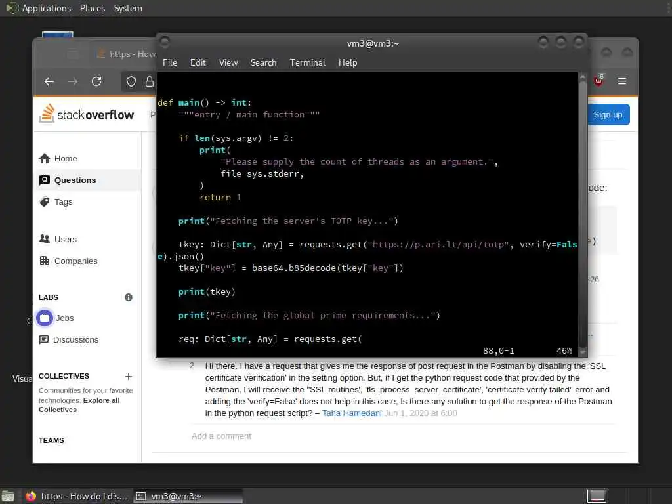Open Questions in the sidebar

coord(75,180)
